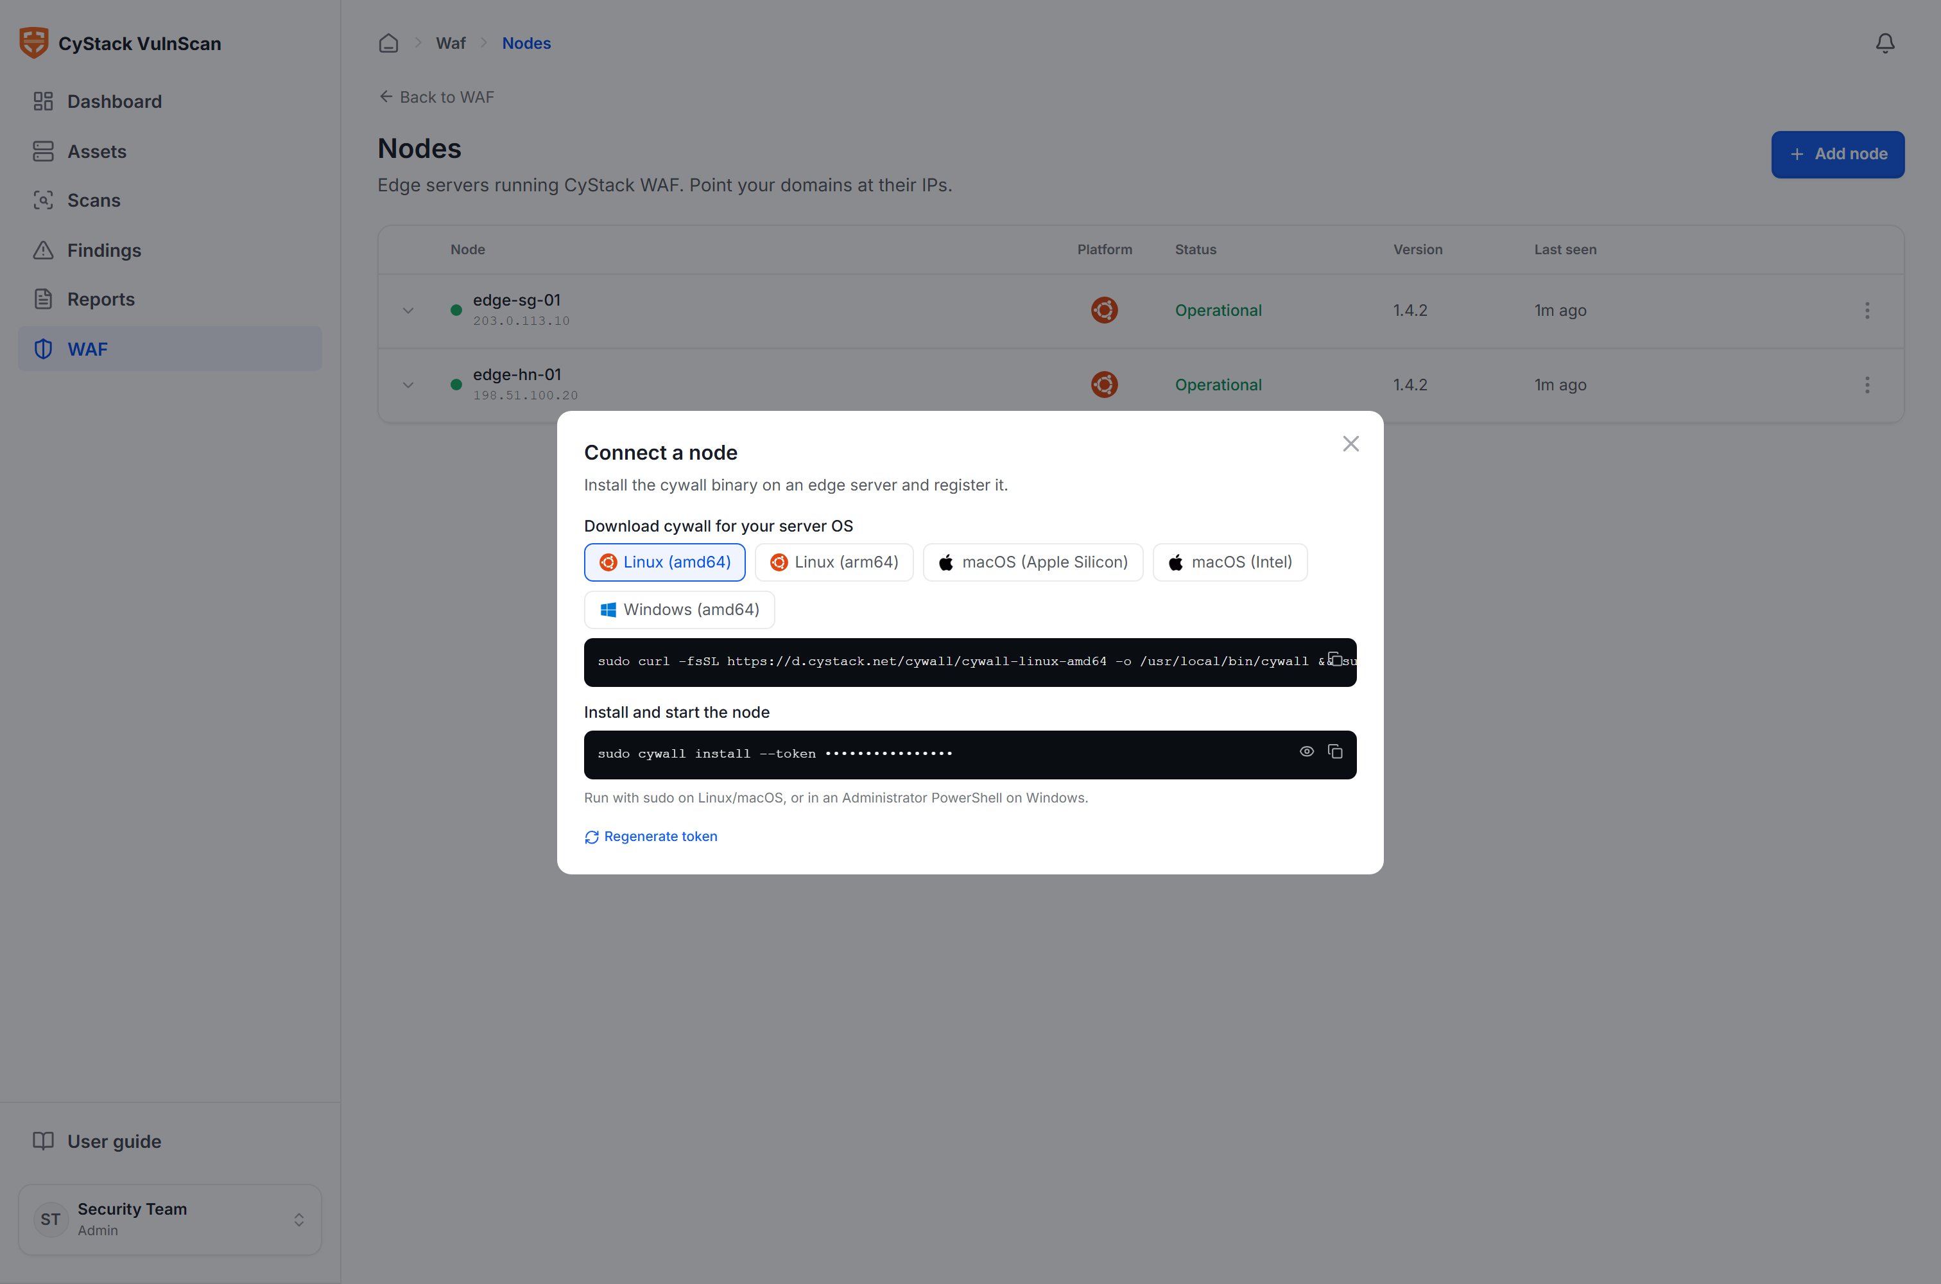Close the Connect a node dialog
The height and width of the screenshot is (1284, 1941).
[1350, 444]
